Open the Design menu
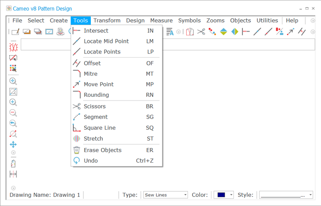The image size is (321, 206). pos(135,21)
